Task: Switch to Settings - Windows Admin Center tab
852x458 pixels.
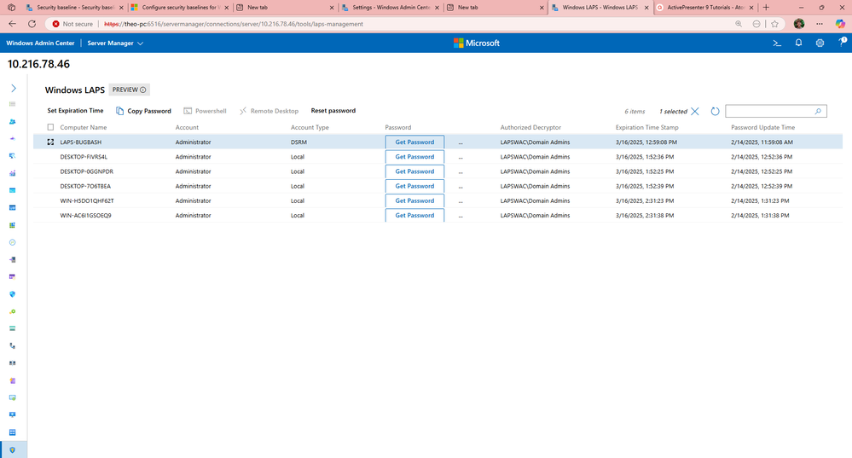Action: (x=391, y=8)
